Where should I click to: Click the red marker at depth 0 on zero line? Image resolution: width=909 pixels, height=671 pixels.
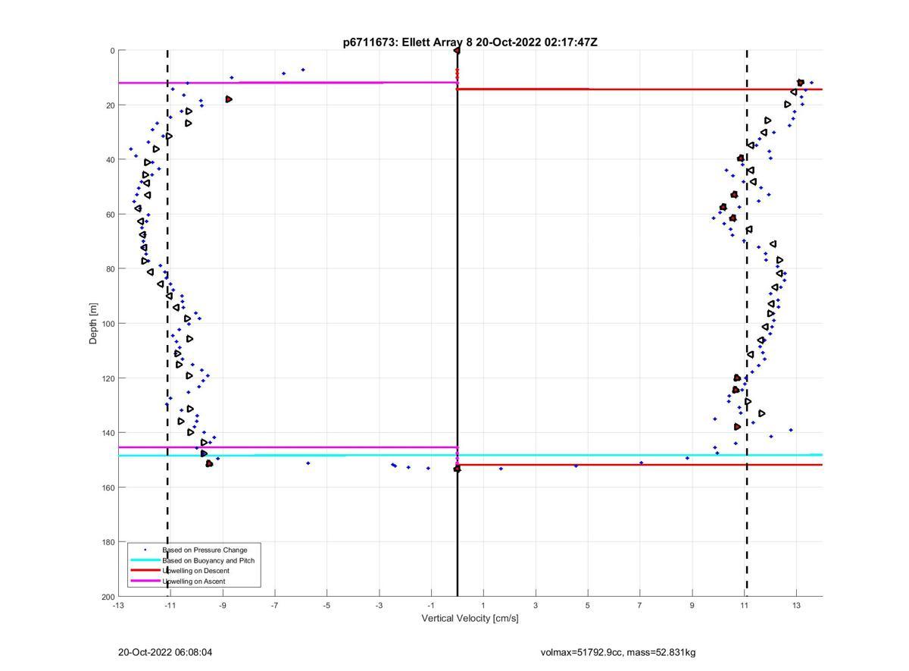(x=457, y=51)
